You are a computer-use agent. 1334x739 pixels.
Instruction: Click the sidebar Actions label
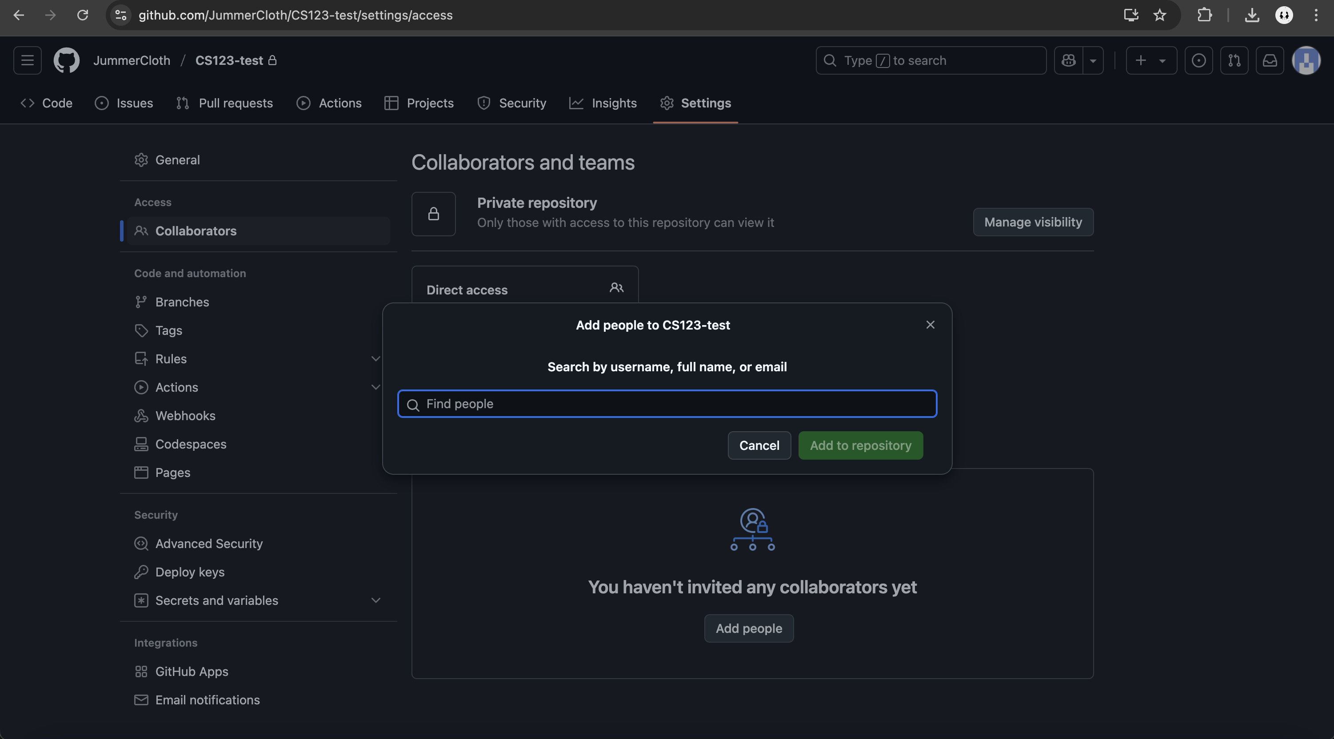coord(176,387)
